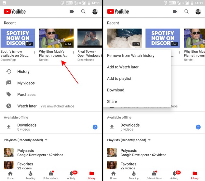Tap the battery icon in right status bar
Viewport: 205px width, 181px height.
(192, 3)
